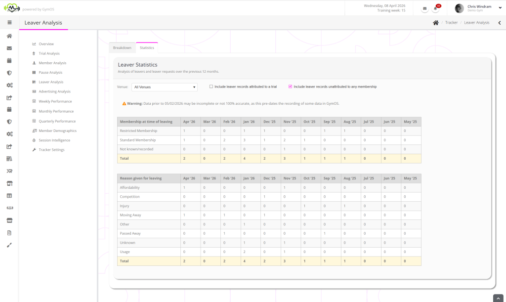
Task: Switch to the Breakdown tab
Action: pos(122,47)
